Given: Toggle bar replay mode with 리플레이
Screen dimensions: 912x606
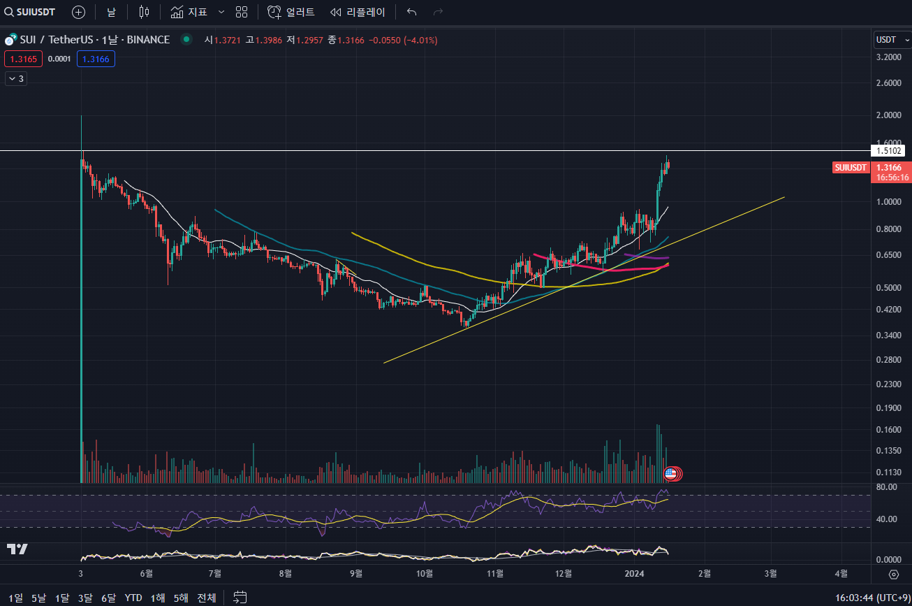Looking at the screenshot, I should click(357, 12).
